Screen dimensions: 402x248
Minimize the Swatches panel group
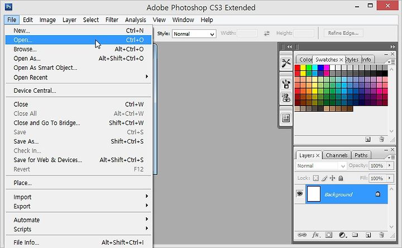(x=386, y=54)
